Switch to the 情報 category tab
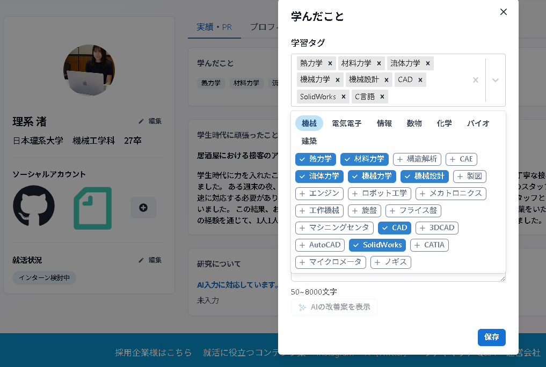The image size is (546, 367). [x=384, y=123]
